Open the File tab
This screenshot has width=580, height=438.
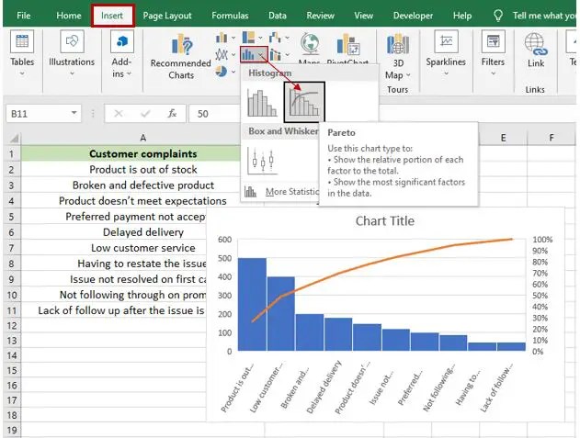click(23, 16)
